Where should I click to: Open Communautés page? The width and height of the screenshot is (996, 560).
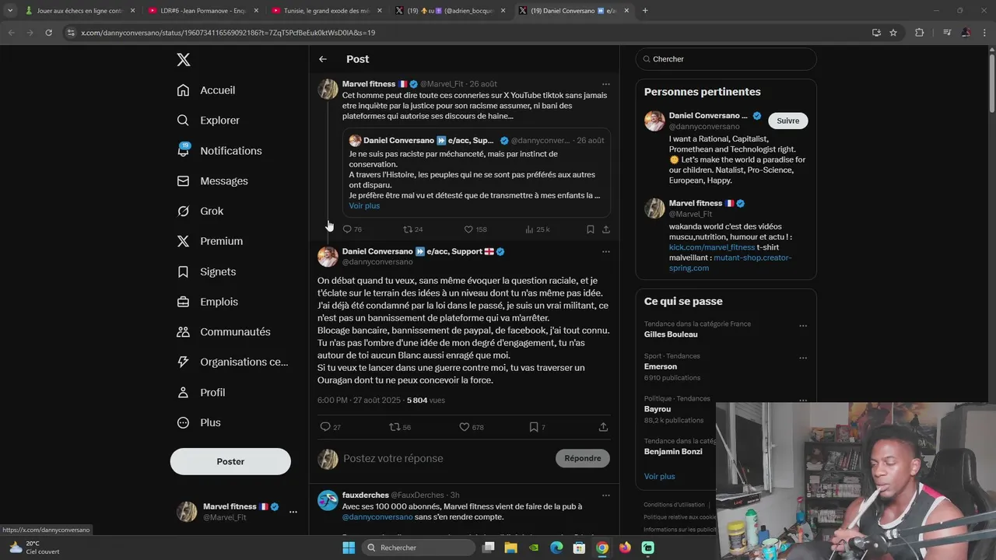tap(223, 331)
